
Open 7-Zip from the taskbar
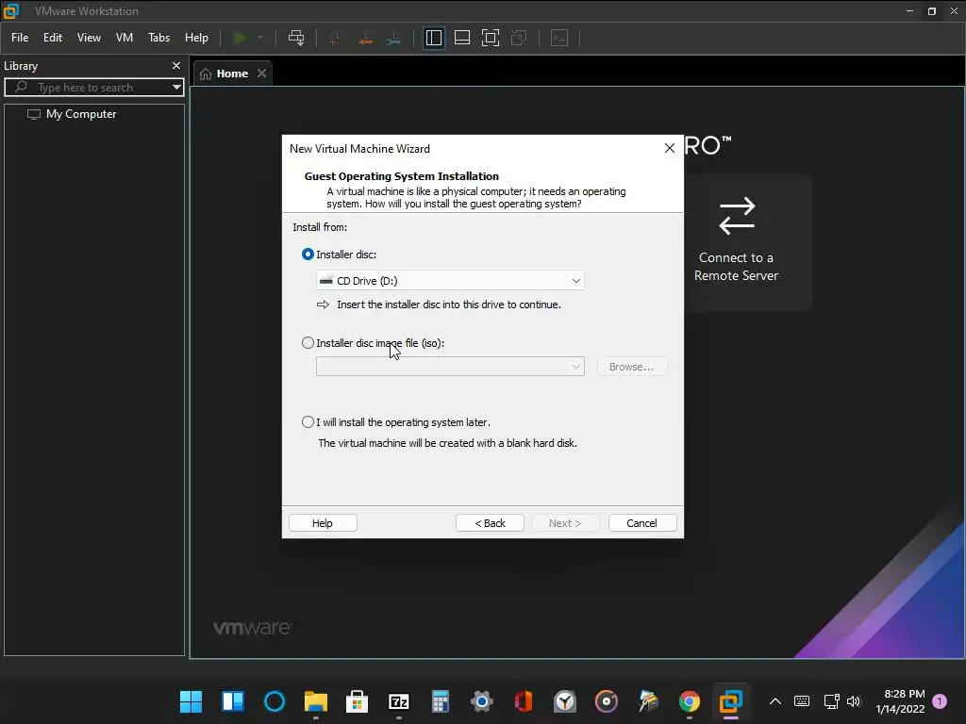pyautogui.click(x=399, y=701)
